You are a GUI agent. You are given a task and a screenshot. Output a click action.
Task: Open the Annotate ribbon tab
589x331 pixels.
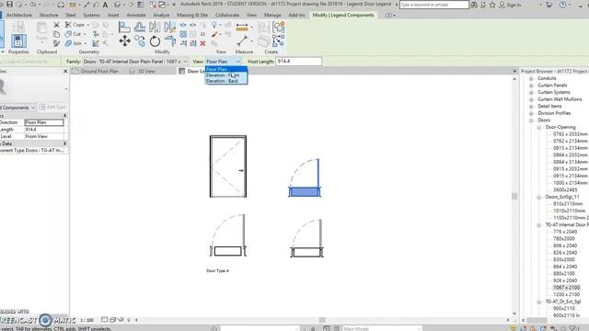point(136,15)
